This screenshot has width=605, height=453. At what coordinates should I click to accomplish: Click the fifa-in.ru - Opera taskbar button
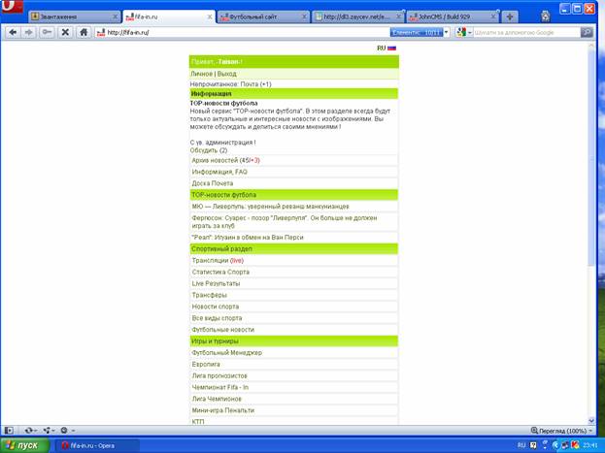[96, 445]
